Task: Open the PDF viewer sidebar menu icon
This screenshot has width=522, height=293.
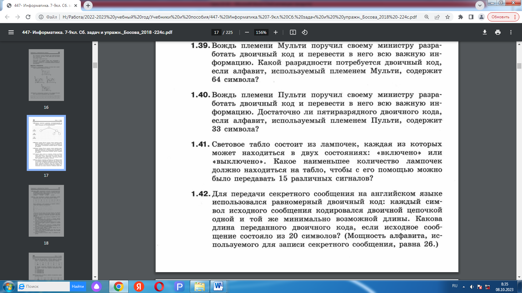Action: [11, 32]
